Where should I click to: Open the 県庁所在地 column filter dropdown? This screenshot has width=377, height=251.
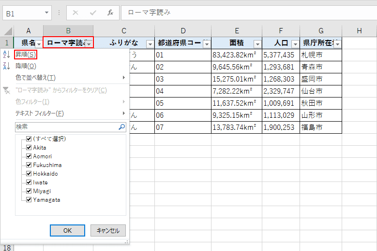click(338, 44)
